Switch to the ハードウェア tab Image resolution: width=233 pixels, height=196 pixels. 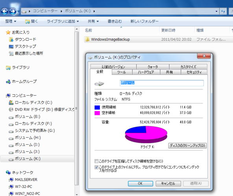(x=146, y=72)
